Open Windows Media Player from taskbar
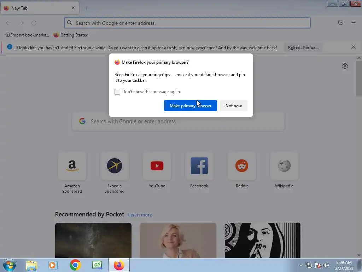 [53, 265]
